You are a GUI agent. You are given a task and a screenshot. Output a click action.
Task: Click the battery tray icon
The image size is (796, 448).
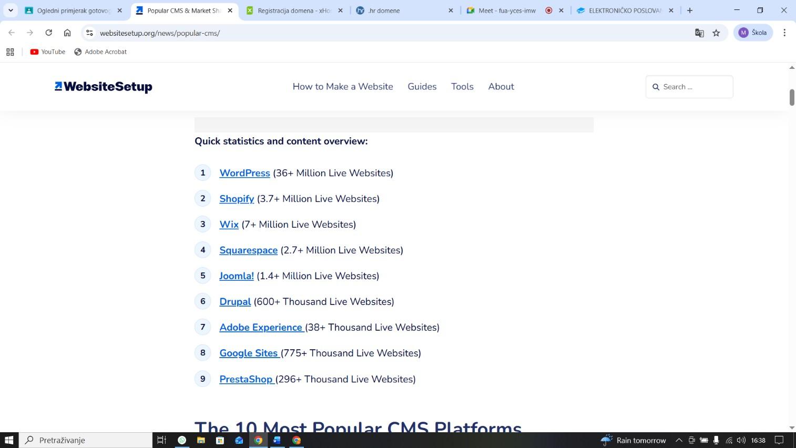pos(704,440)
